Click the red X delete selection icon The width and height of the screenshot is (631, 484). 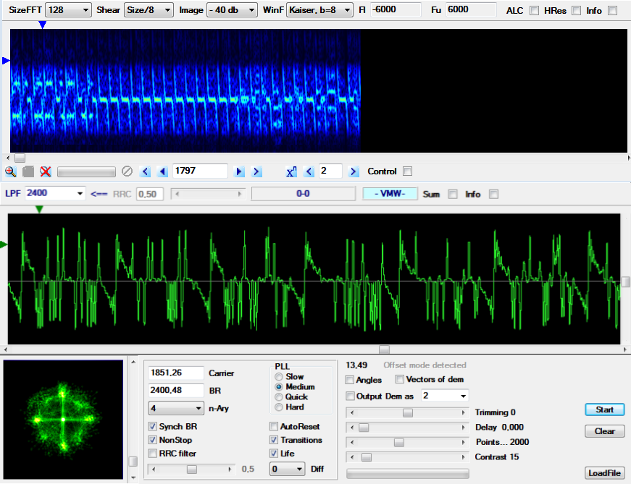point(46,171)
